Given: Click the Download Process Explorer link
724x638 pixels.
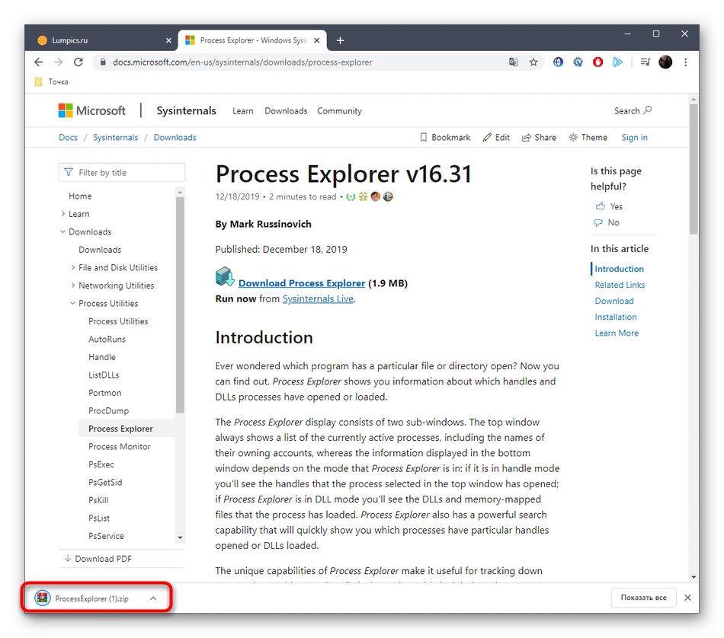Looking at the screenshot, I should [302, 282].
